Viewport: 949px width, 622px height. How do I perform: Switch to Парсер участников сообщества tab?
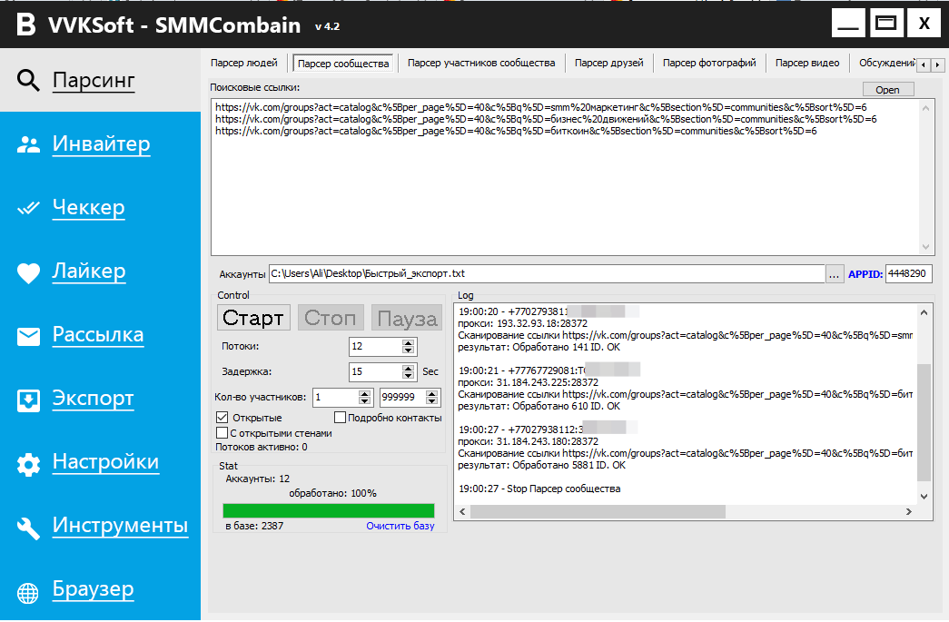click(481, 63)
